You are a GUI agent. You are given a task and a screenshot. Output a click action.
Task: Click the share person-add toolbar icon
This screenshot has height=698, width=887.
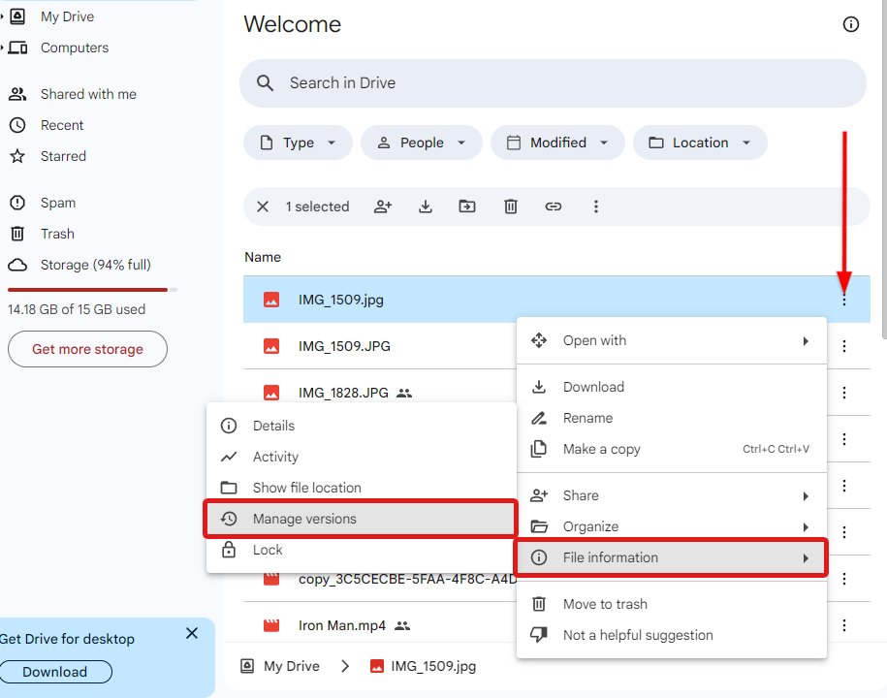tap(383, 206)
